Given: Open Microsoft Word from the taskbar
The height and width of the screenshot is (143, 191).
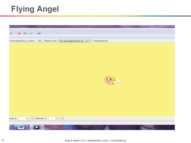Looking at the screenshot, I should pos(21,127).
